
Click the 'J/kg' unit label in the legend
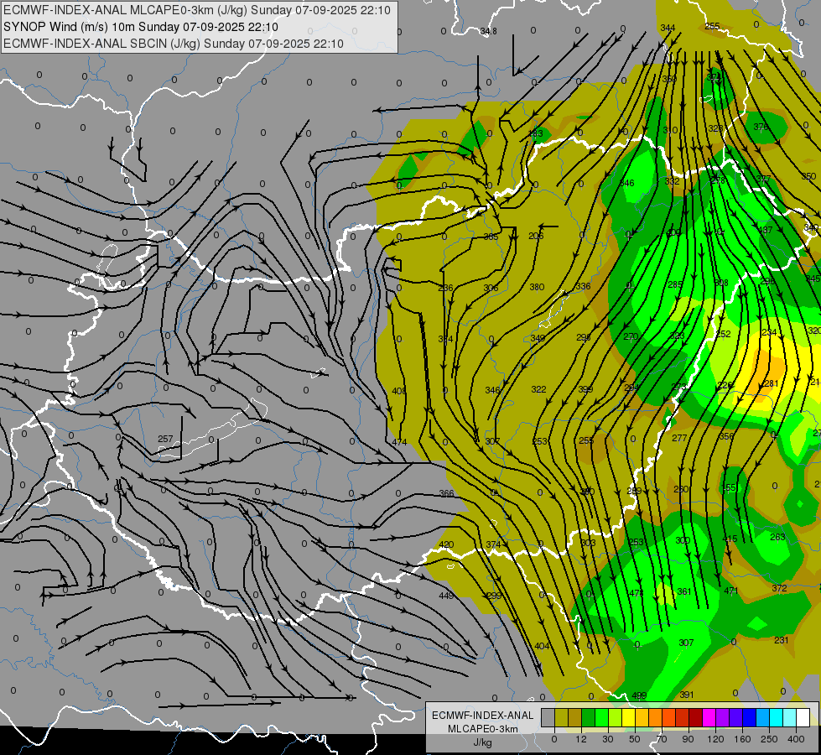pyautogui.click(x=482, y=742)
